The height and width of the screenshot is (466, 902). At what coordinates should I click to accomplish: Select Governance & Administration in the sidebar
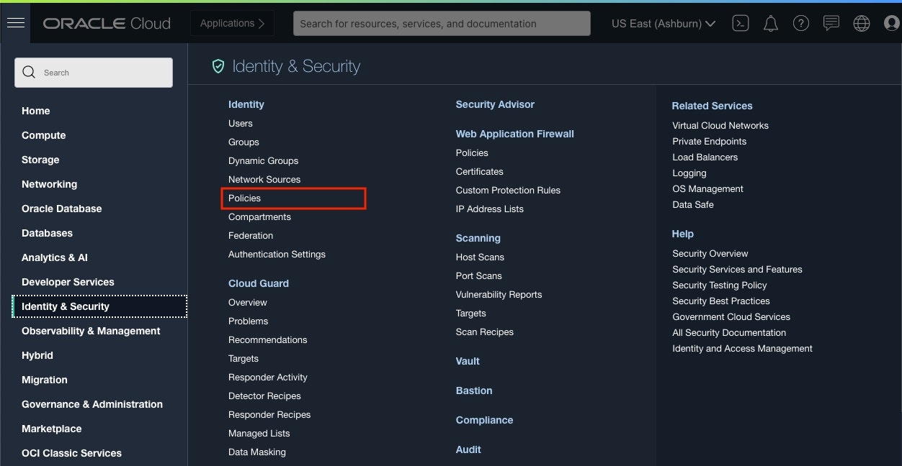pos(92,404)
